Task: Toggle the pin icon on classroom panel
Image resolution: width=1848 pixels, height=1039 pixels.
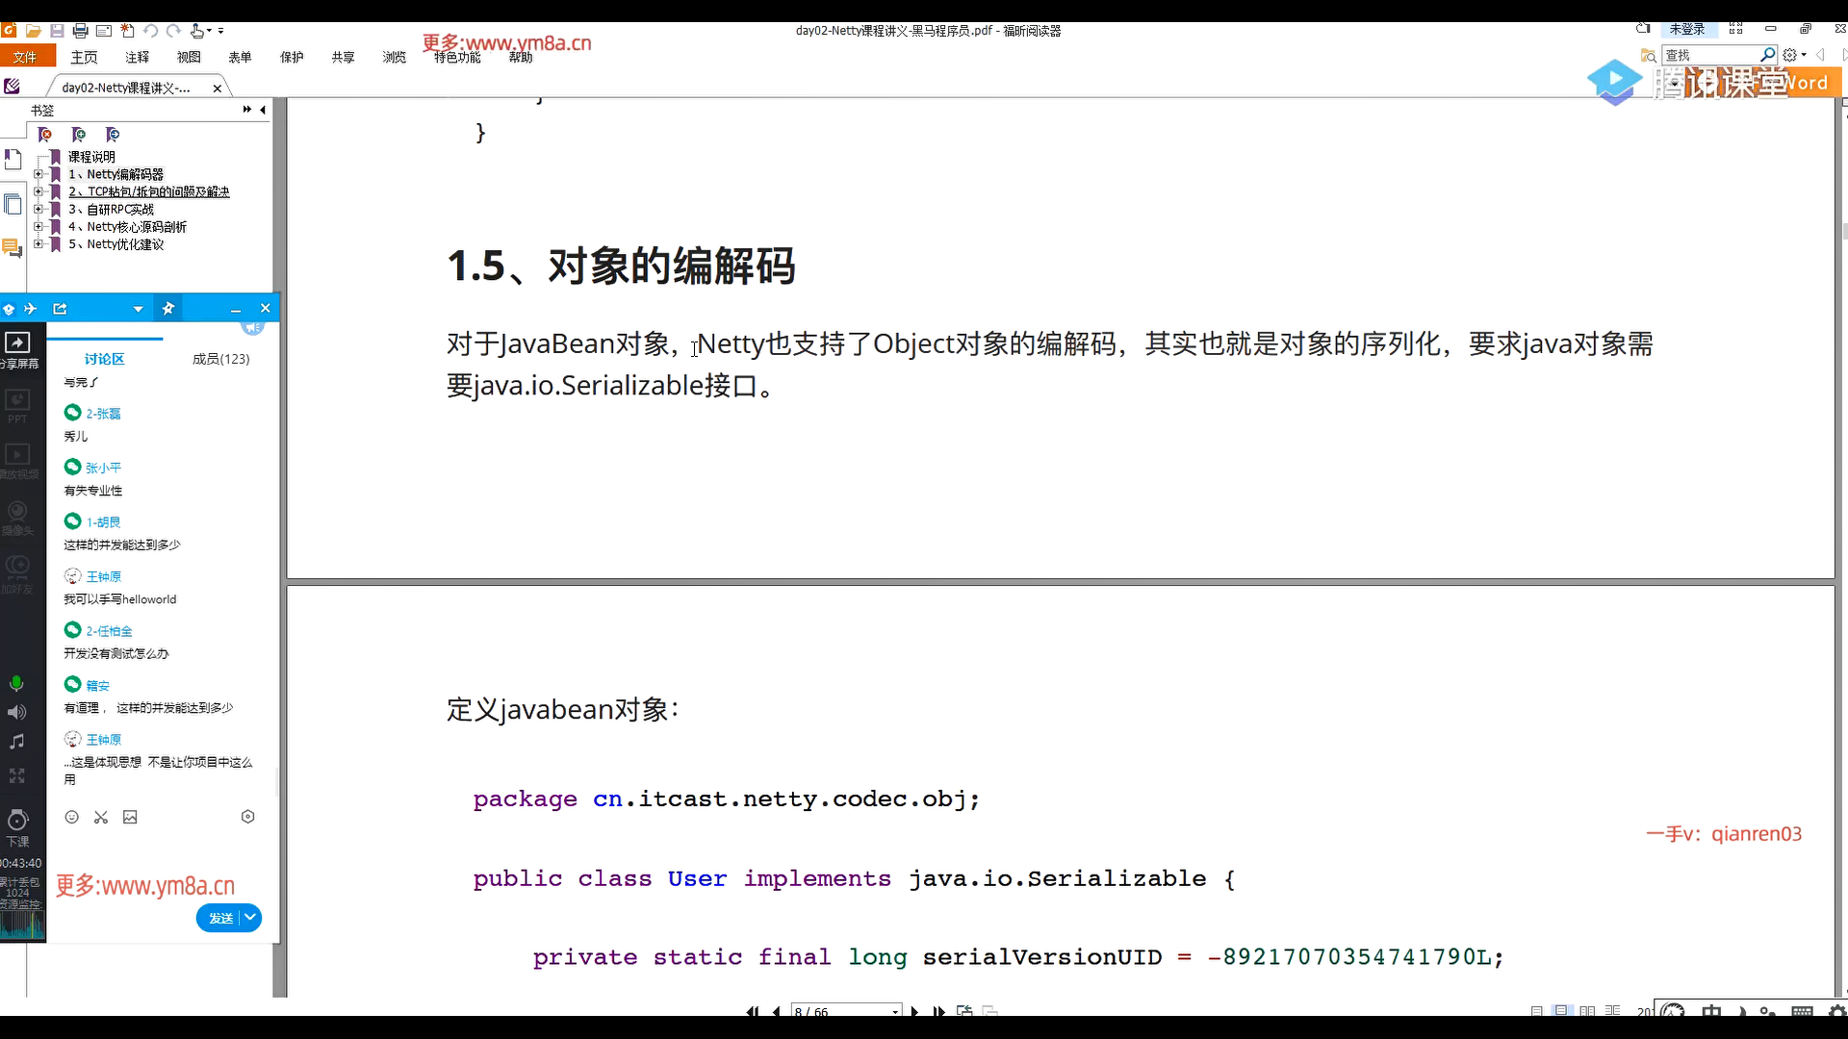Action: coord(168,309)
